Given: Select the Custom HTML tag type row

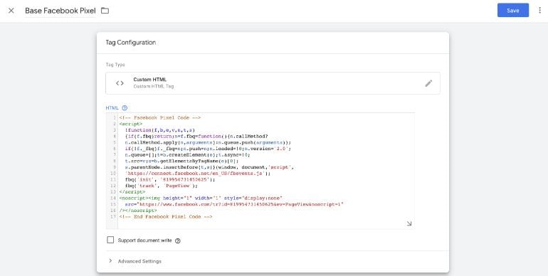Looking at the screenshot, I should [273, 83].
